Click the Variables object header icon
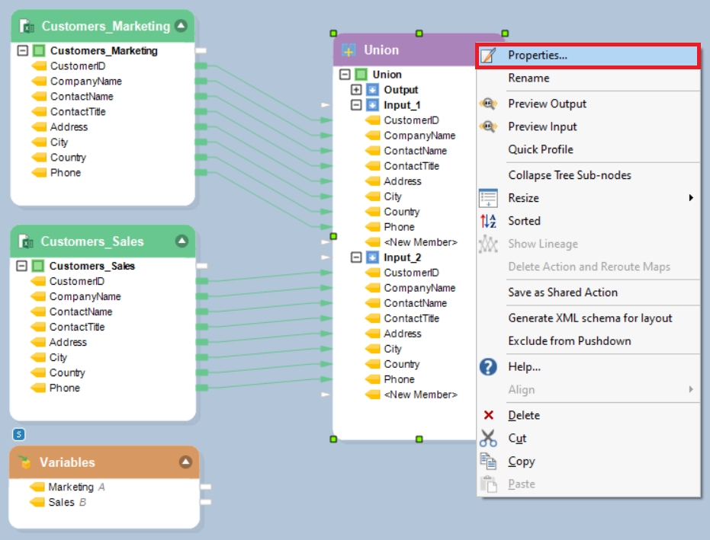This screenshot has width=710, height=540. click(24, 462)
